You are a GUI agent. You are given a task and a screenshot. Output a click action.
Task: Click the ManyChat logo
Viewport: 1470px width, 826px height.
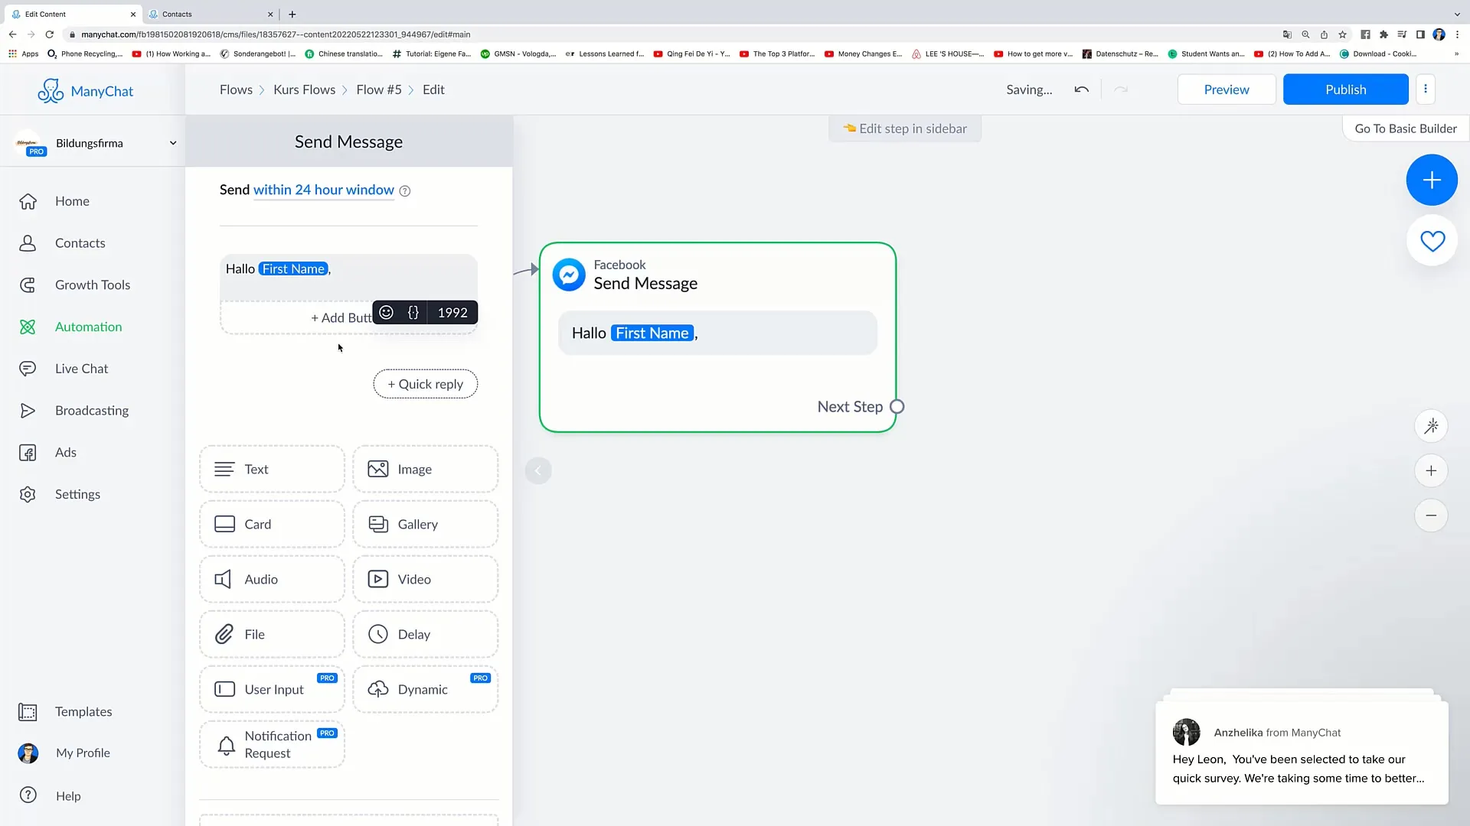coord(85,91)
